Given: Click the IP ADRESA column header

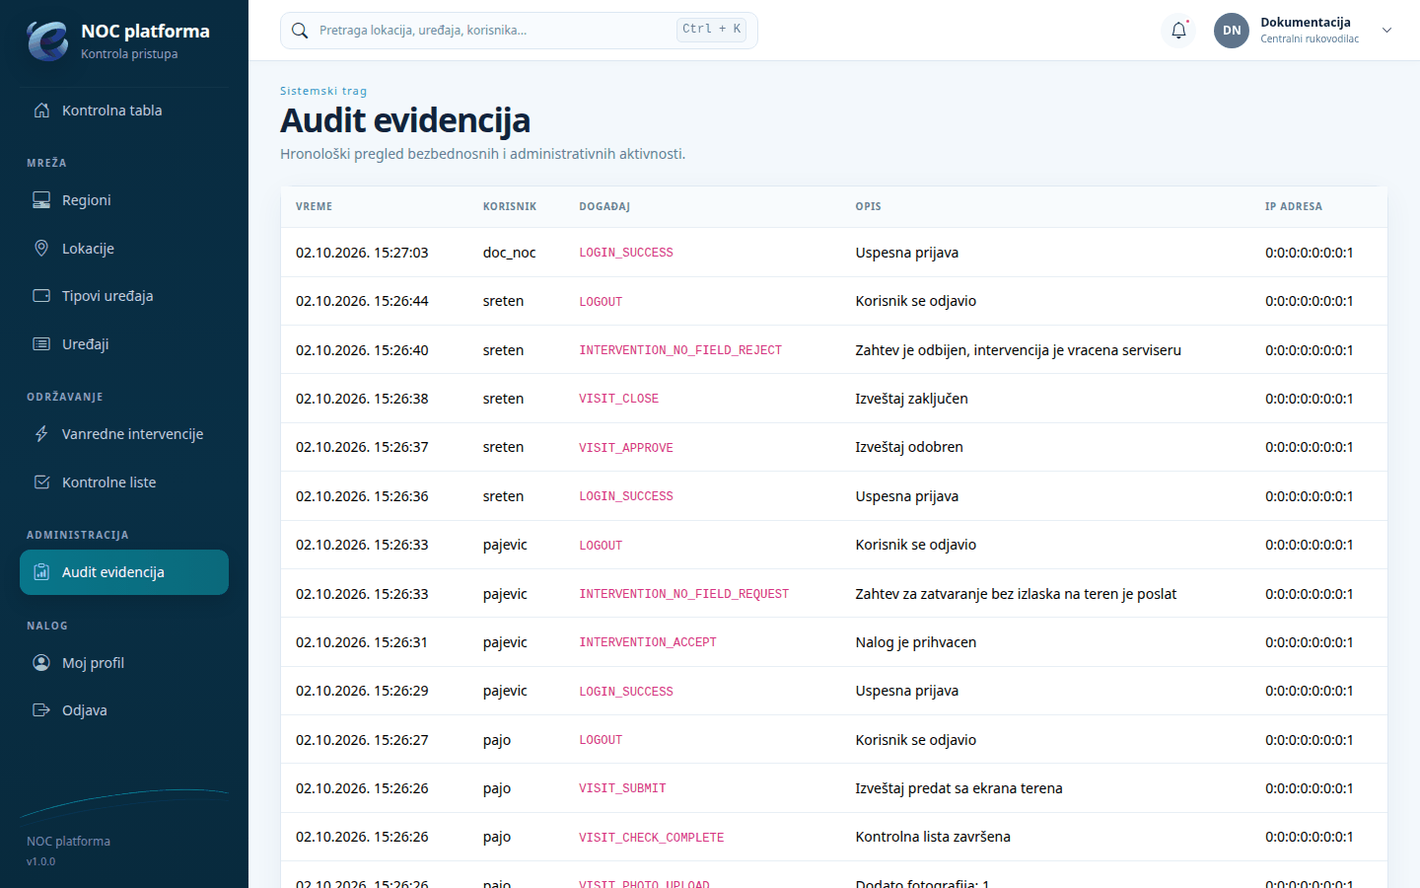Looking at the screenshot, I should (1294, 207).
